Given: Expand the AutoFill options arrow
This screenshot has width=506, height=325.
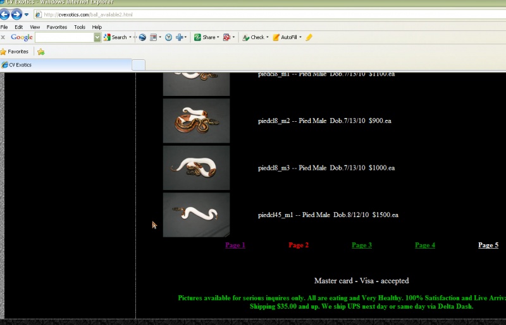Looking at the screenshot, I should [x=300, y=37].
